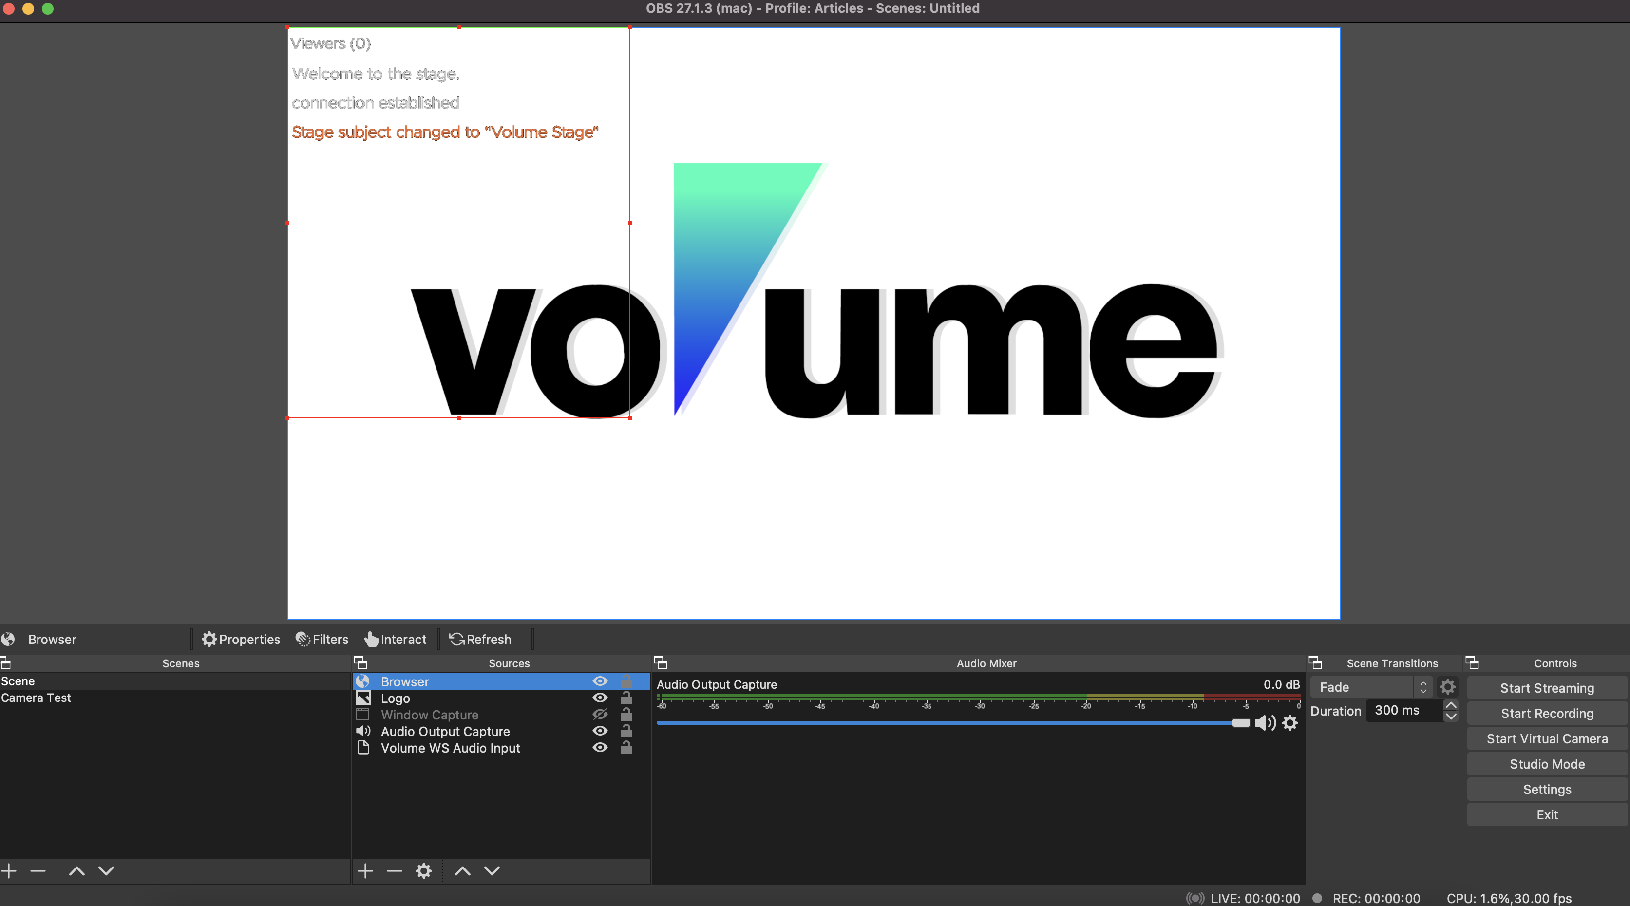Undock the Scenes panel

(6, 662)
